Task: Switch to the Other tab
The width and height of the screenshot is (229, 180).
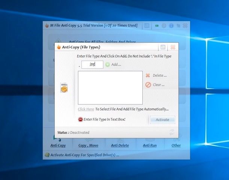Action: 176,145
